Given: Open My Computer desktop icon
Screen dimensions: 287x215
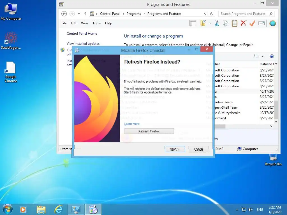Looking at the screenshot, I should click(11, 11).
